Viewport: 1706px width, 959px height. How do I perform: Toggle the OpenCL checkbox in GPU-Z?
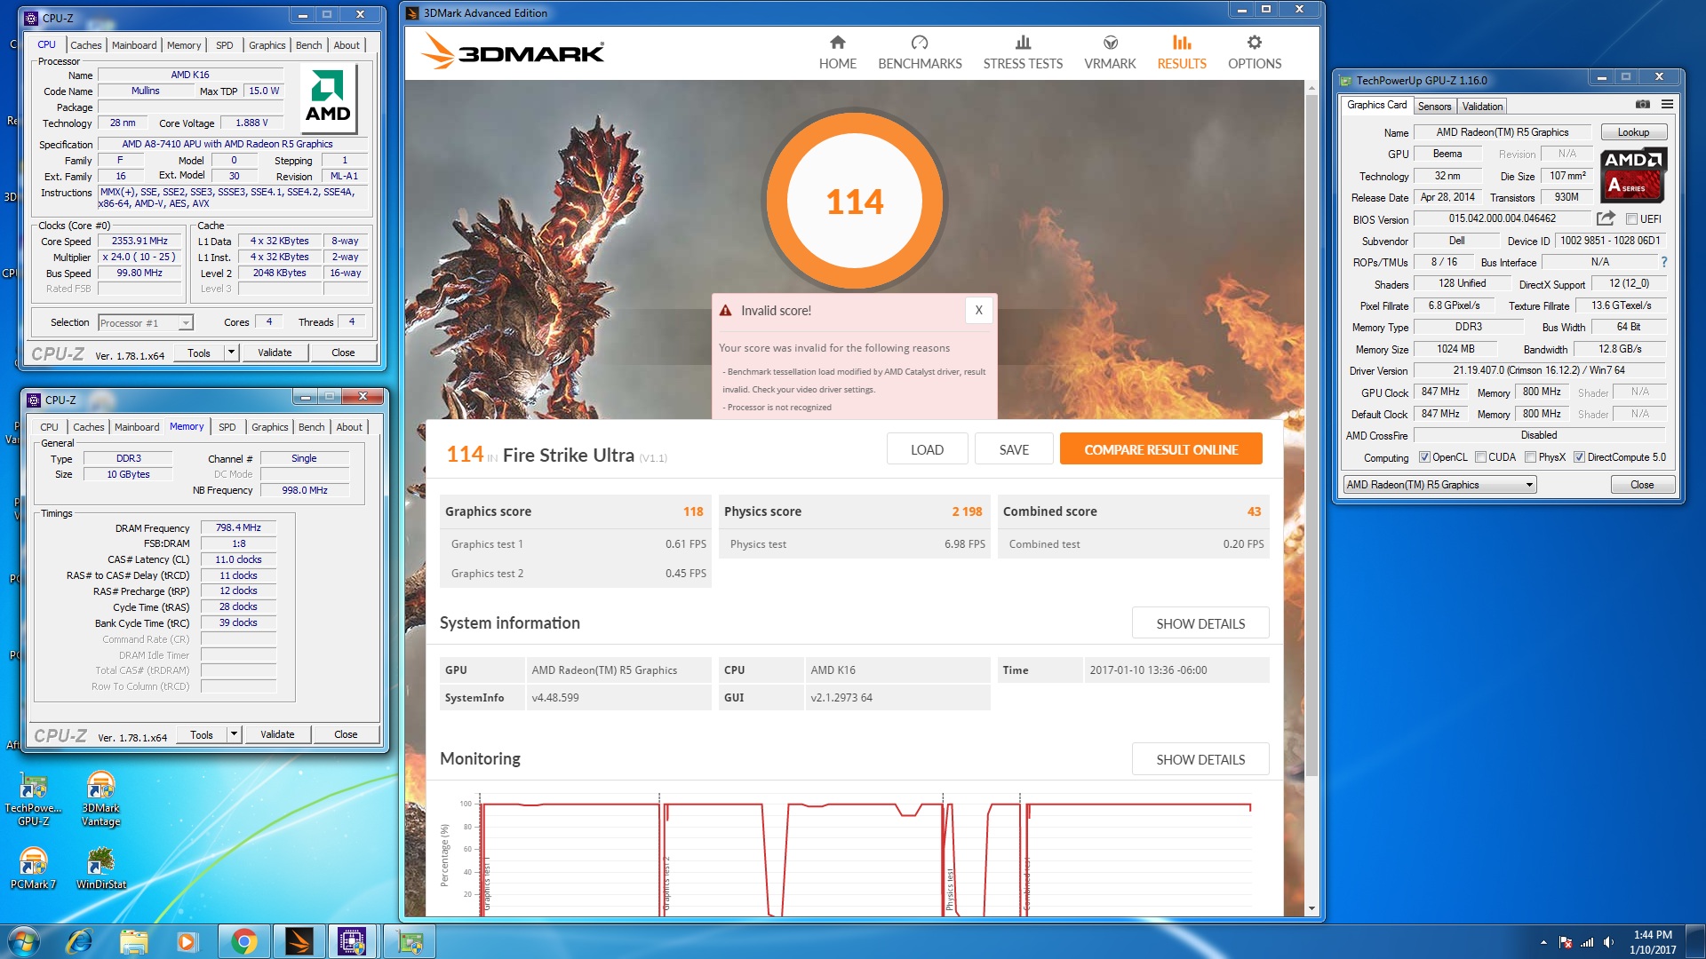(1424, 457)
